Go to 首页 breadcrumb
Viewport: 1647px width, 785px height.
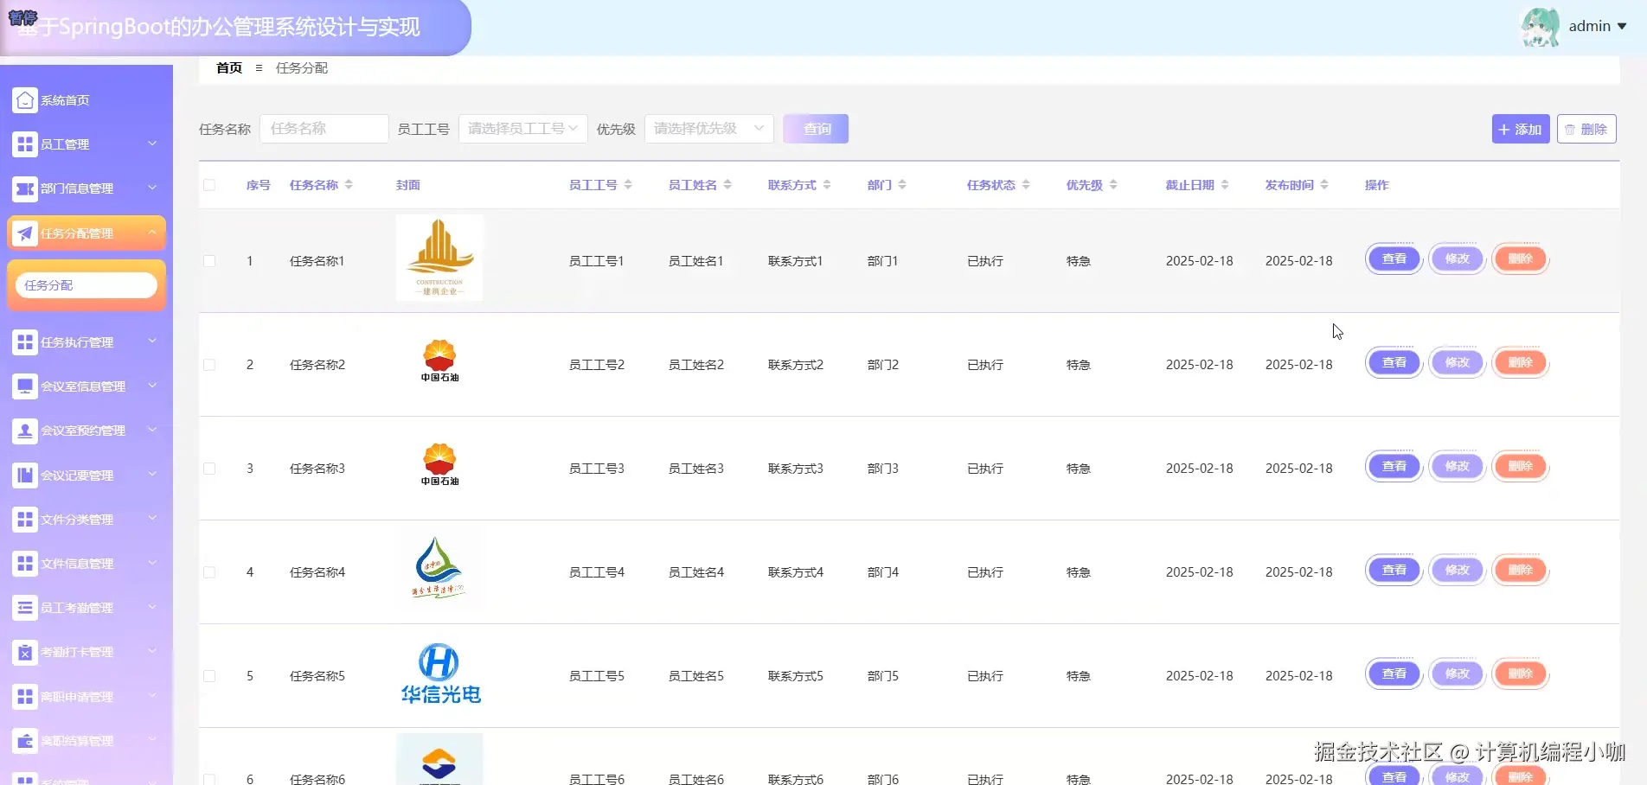(x=229, y=68)
